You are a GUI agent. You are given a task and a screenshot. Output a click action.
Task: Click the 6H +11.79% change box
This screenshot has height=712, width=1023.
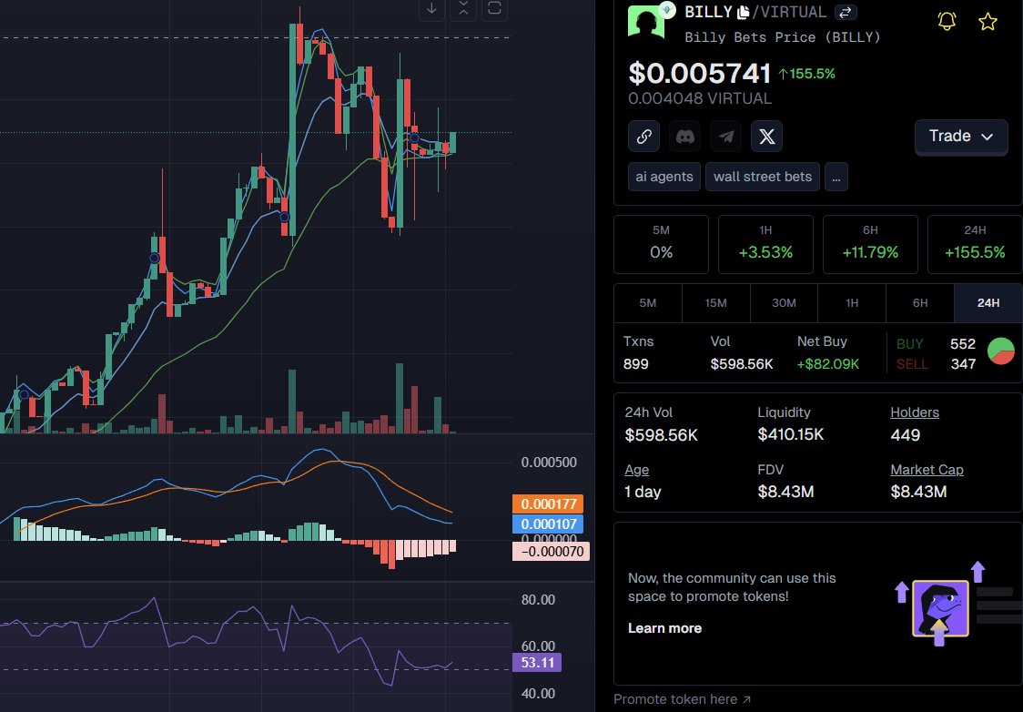(x=870, y=244)
